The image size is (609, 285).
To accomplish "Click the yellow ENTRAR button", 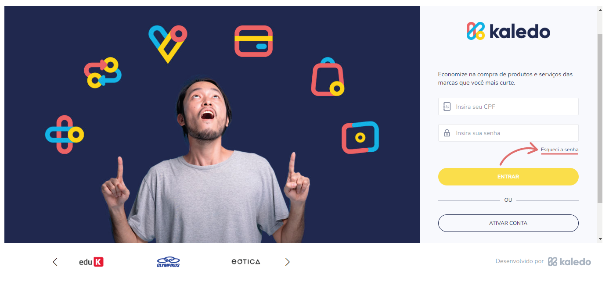I will point(508,177).
